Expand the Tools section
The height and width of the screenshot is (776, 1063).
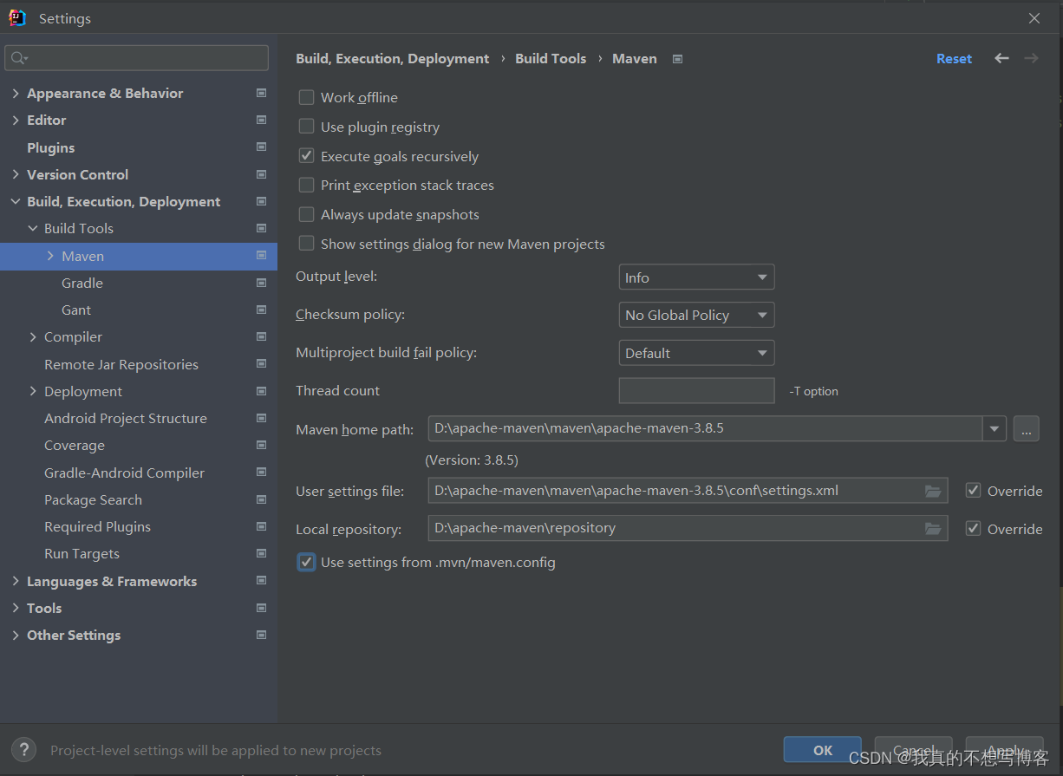click(x=16, y=608)
